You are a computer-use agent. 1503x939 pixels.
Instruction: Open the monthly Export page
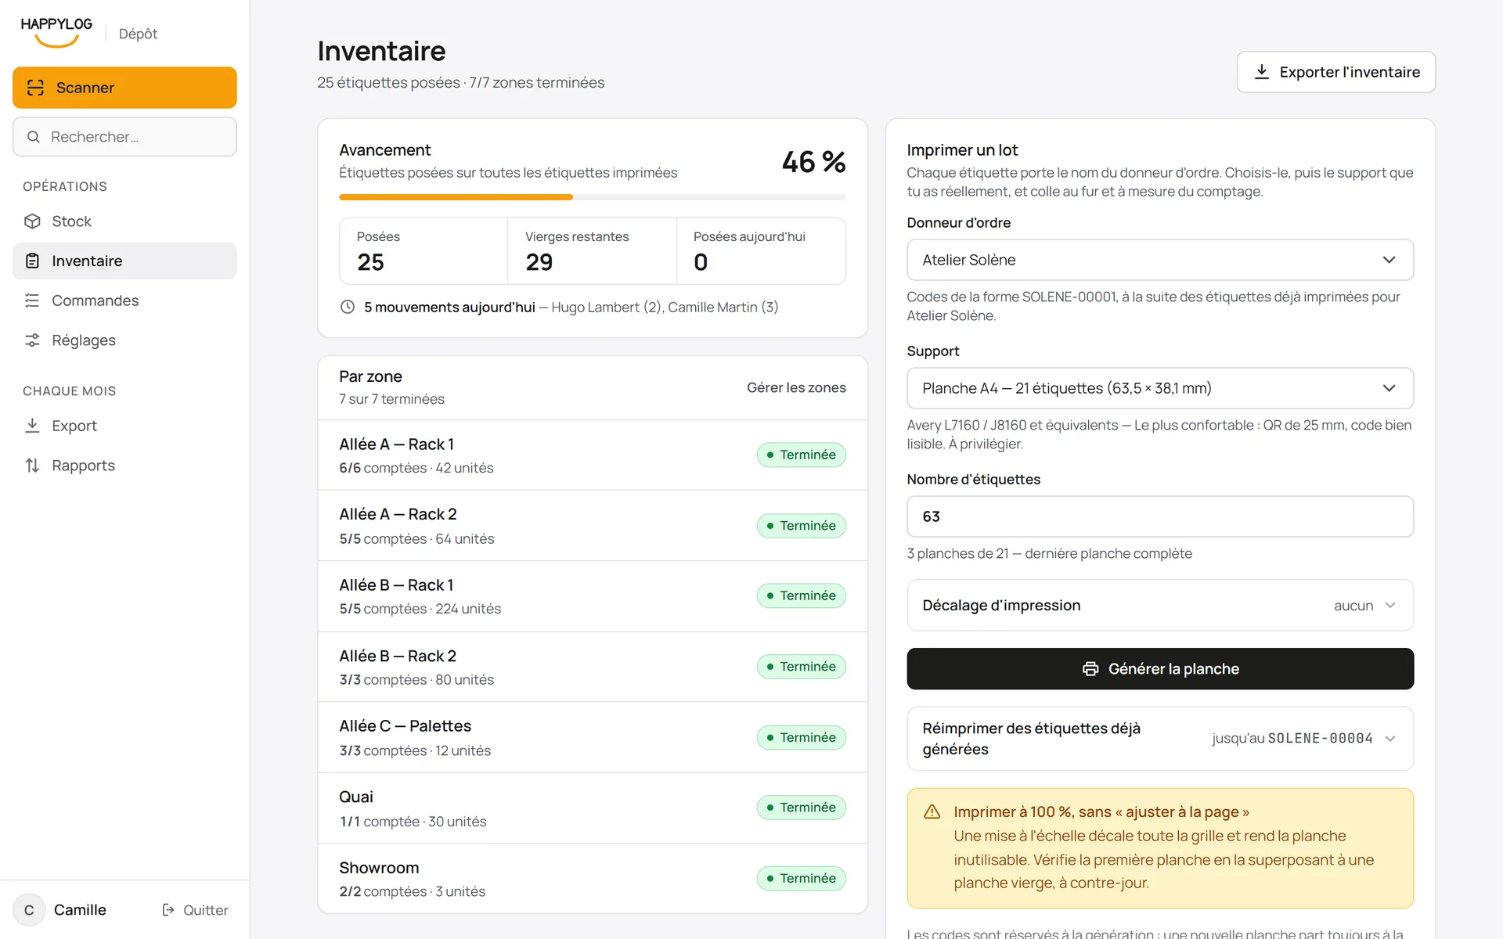(x=124, y=426)
